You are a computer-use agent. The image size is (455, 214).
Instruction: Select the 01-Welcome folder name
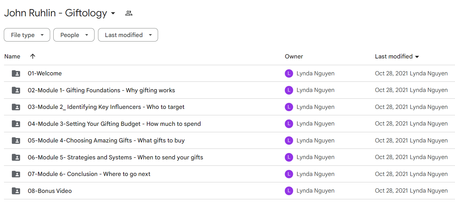click(45, 73)
